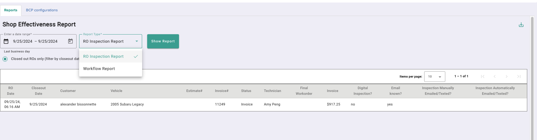The height and width of the screenshot is (140, 537).
Task: Sort by RO Date column header
Action: click(x=11, y=91)
